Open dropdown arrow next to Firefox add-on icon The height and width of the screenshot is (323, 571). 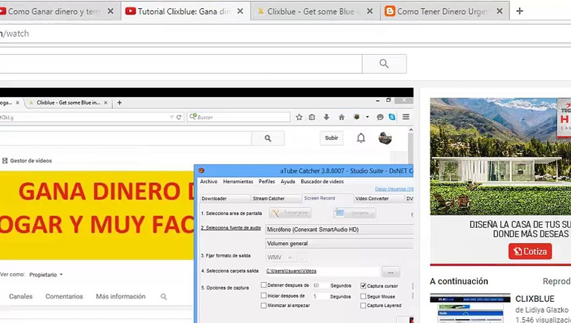(x=367, y=117)
